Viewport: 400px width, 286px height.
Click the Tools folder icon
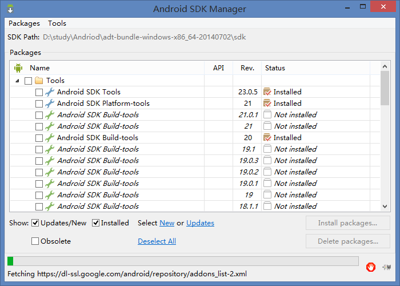pyautogui.click(x=39, y=81)
